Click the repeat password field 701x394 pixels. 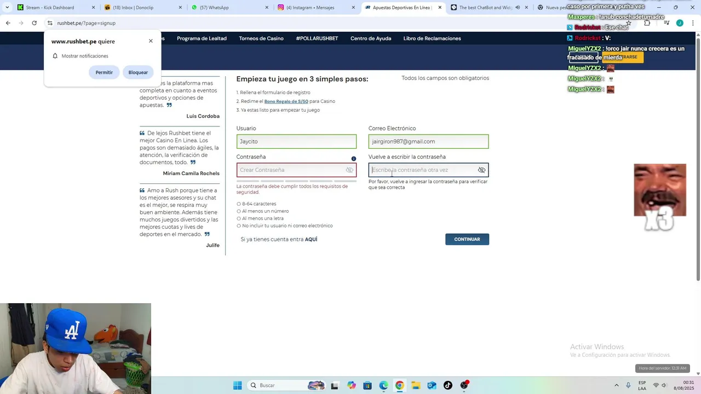tap(428, 170)
